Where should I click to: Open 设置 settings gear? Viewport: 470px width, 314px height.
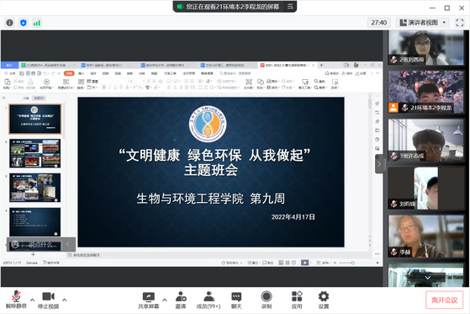[x=324, y=301]
